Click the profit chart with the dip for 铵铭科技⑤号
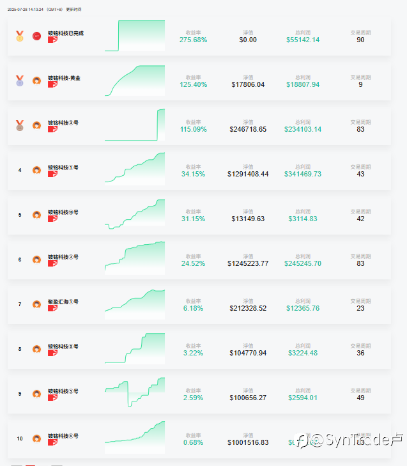407x466 pixels. [x=135, y=392]
